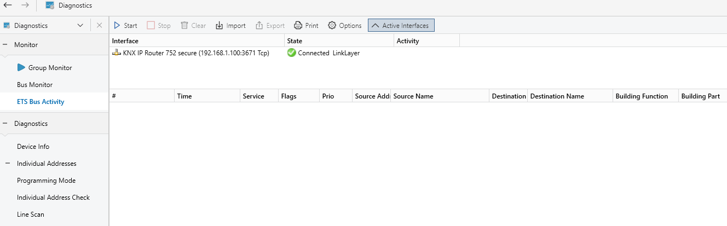Click the back navigation arrow
The height and width of the screenshot is (226, 727).
tap(8, 5)
